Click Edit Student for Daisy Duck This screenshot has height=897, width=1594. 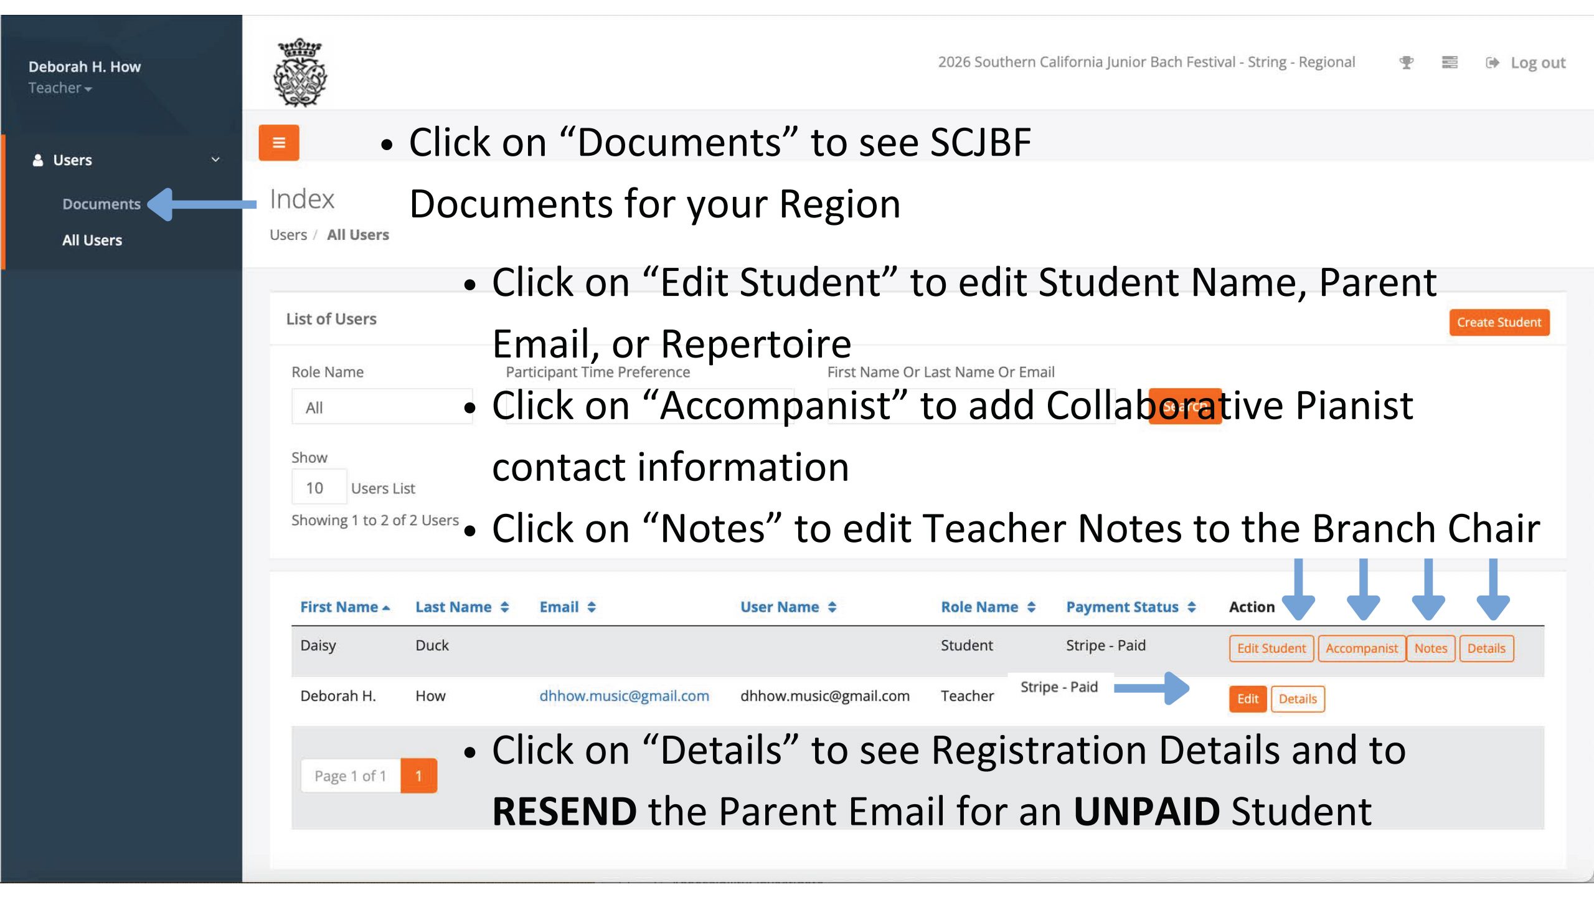[x=1271, y=648]
